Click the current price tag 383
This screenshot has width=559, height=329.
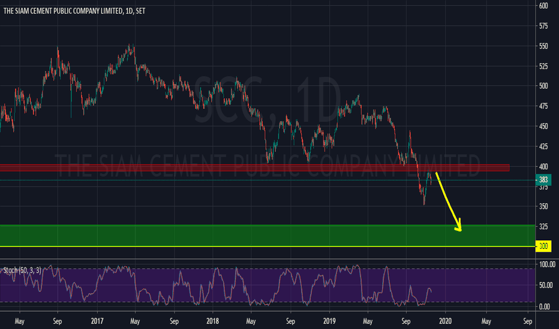coord(543,179)
